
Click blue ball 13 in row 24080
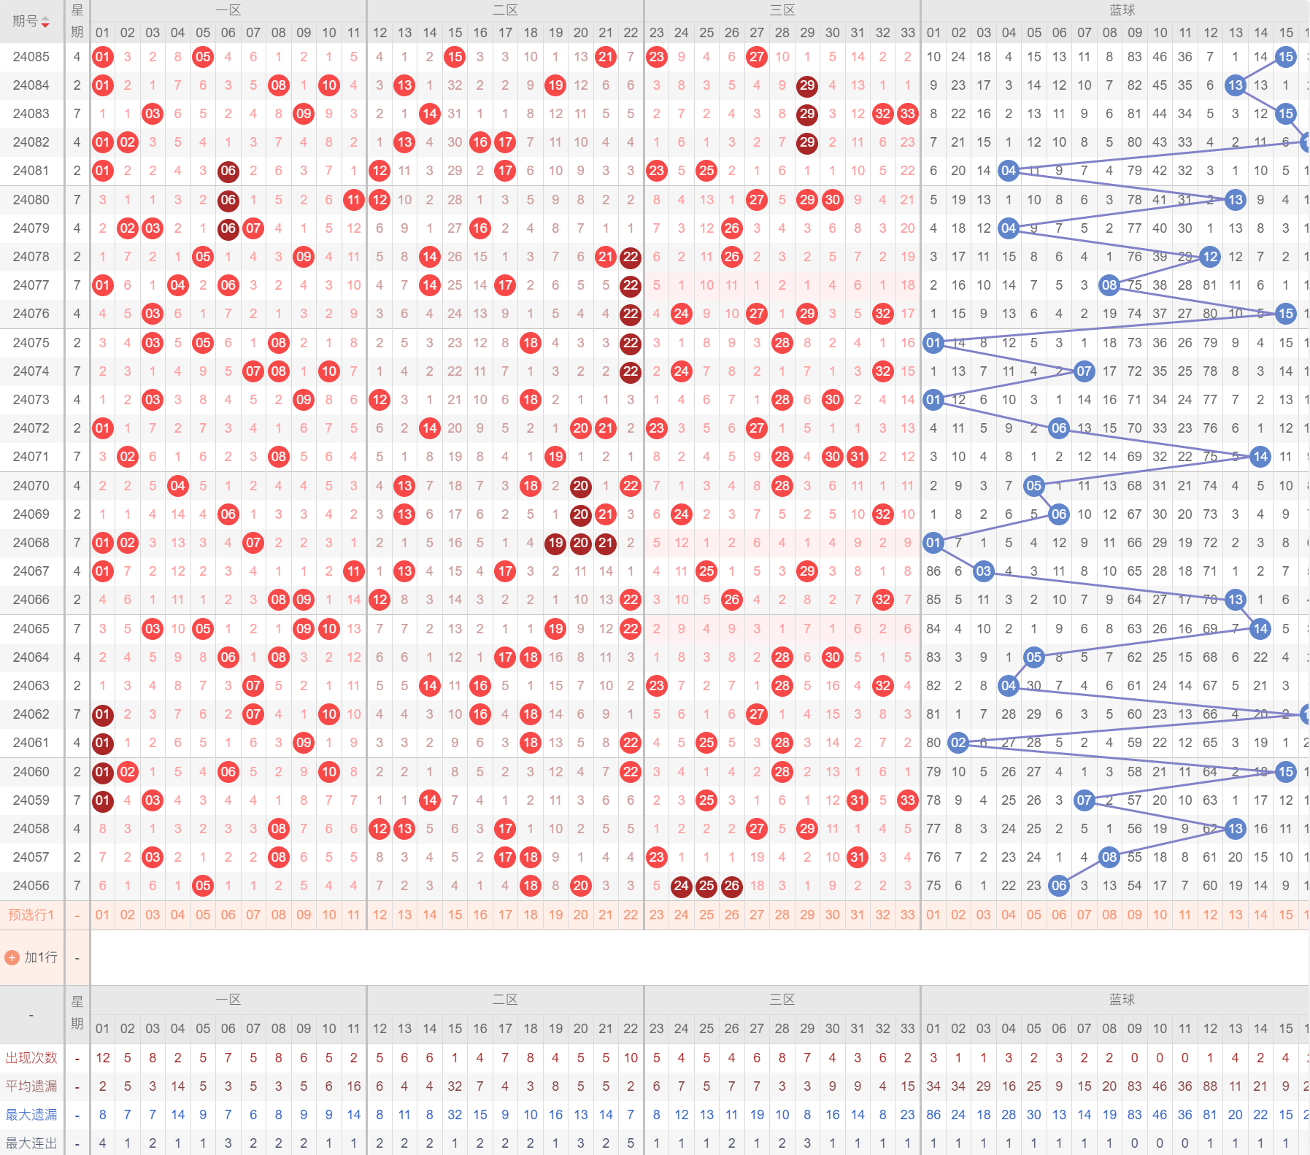[1236, 200]
